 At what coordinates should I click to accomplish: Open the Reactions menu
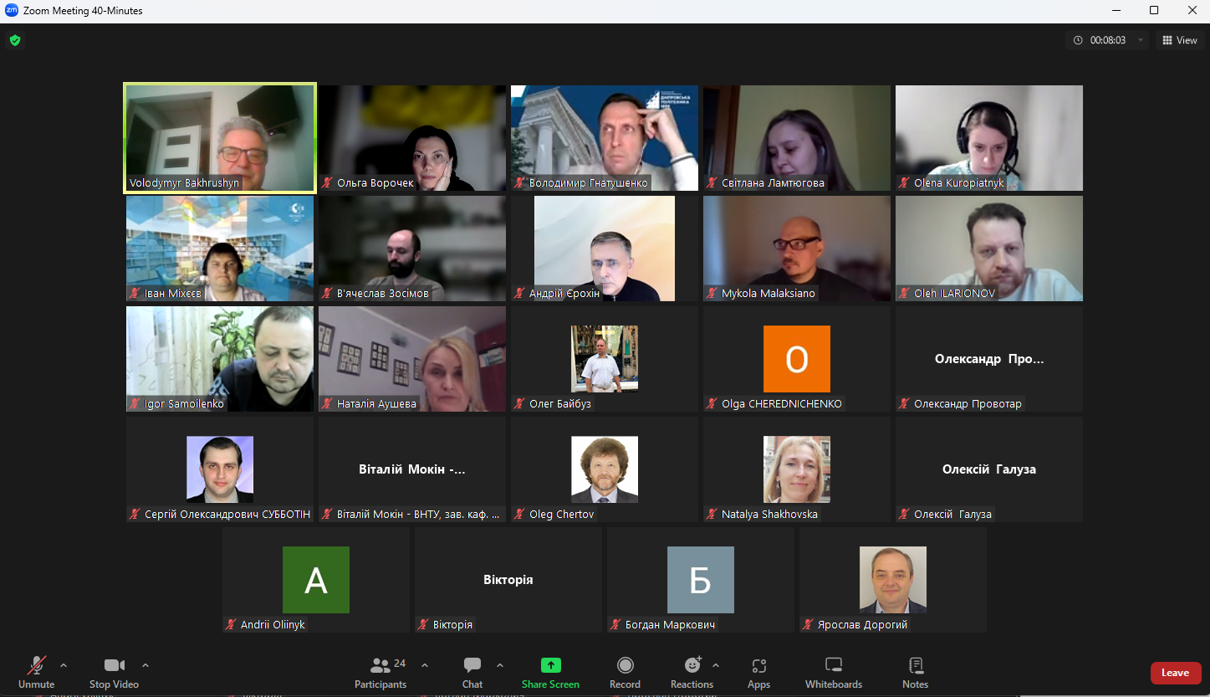(x=692, y=672)
